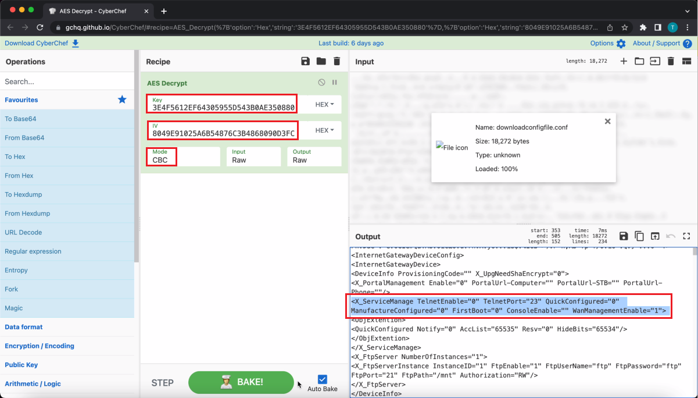Viewport: 698px width, 398px height.
Task: Select the From Base64 operation
Action: (67, 138)
